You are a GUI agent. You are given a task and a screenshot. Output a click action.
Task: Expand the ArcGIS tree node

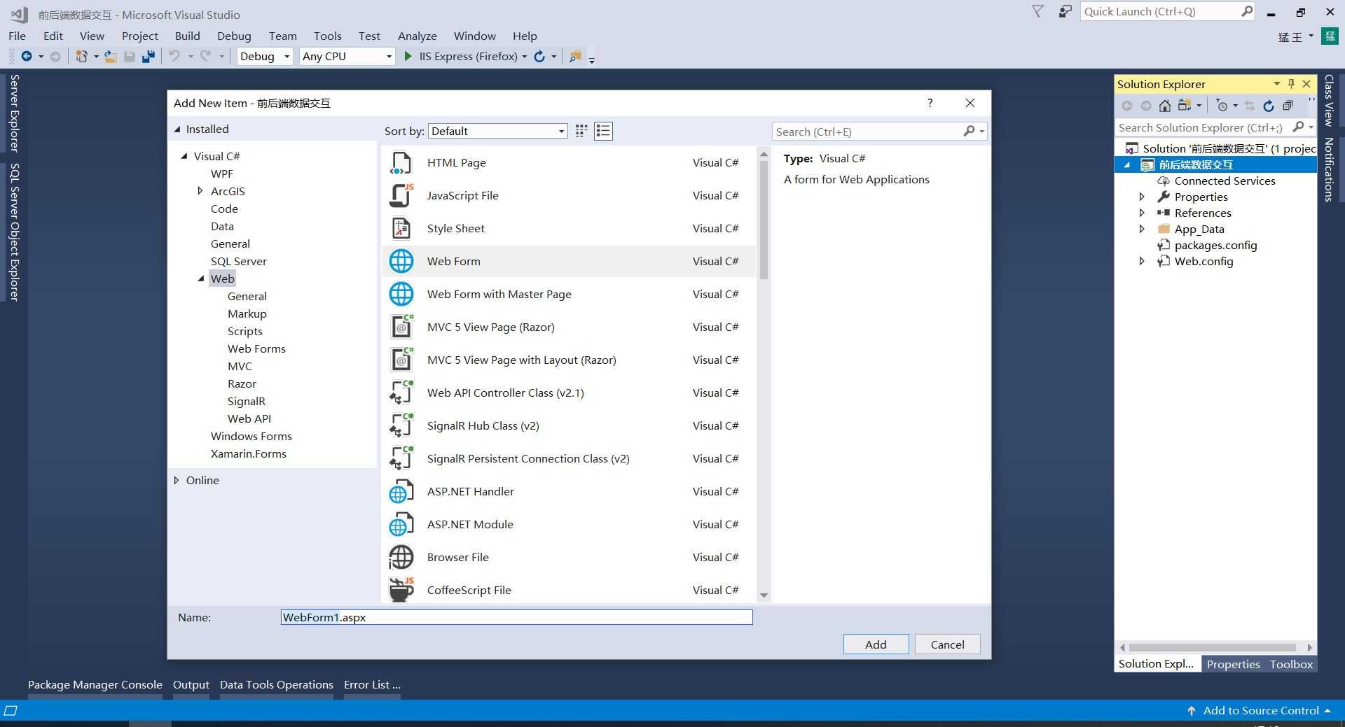click(200, 190)
